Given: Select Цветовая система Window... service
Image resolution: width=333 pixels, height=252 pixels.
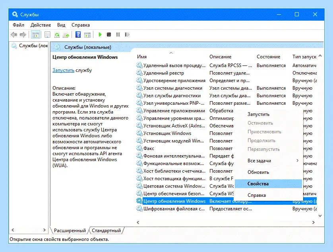Looking at the screenshot, I should pyautogui.click(x=174, y=186).
